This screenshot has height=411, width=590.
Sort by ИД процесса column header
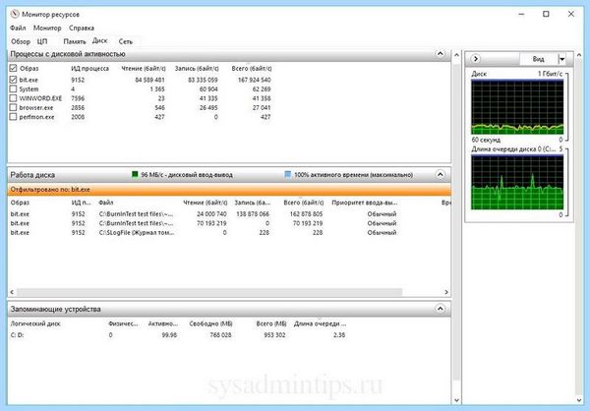89,69
